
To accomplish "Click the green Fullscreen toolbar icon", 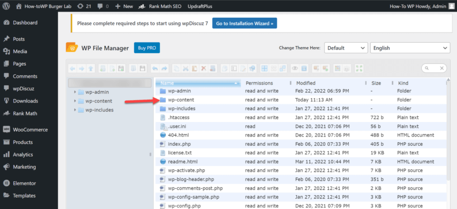I will pos(359,69).
